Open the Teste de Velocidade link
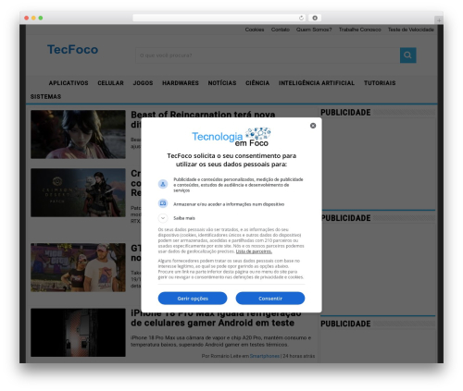The image size is (463, 391). 411,30
